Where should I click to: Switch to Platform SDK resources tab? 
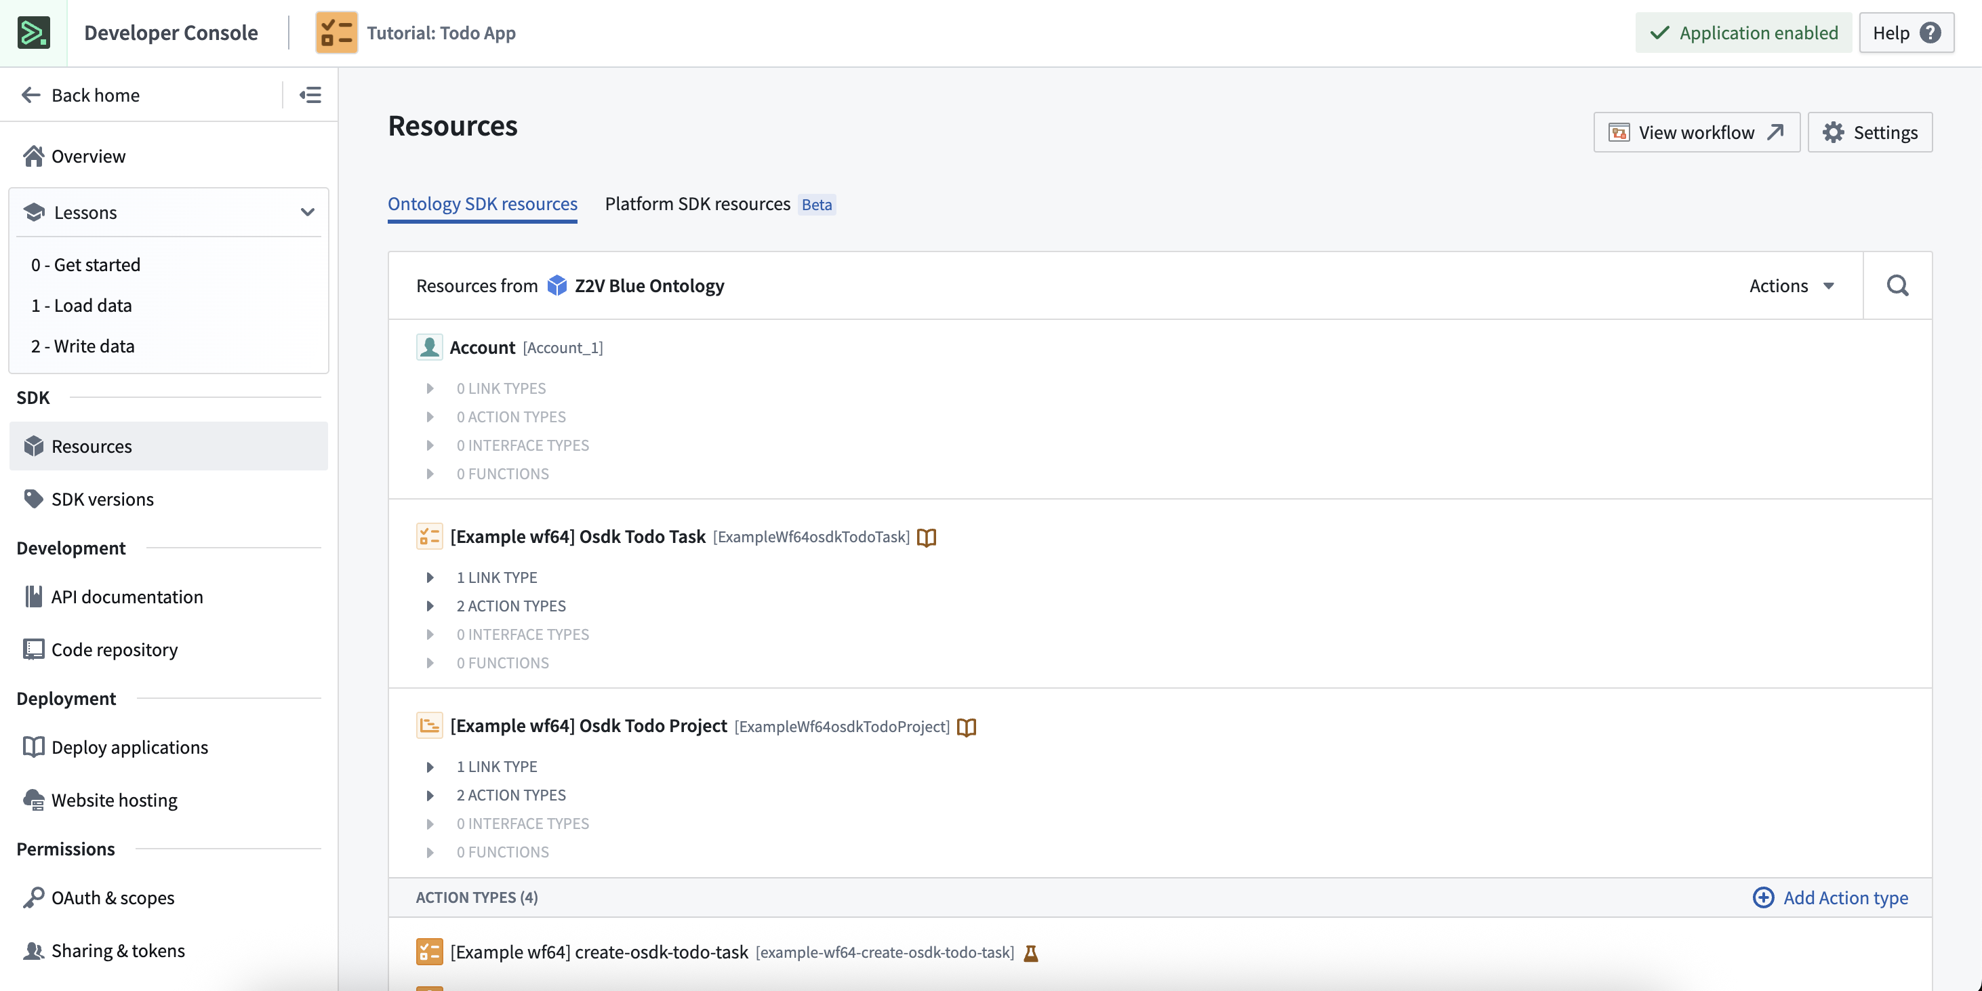[697, 203]
